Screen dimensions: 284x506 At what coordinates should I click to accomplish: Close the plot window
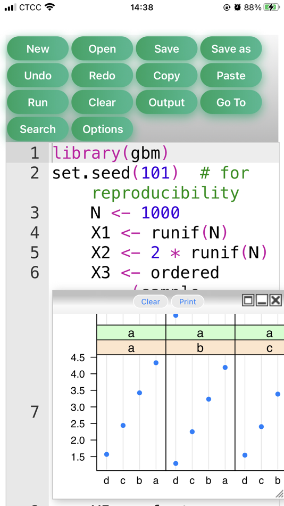point(275,300)
